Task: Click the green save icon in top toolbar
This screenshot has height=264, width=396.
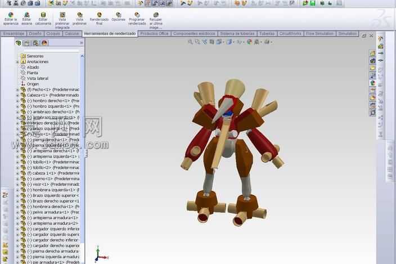Action: click(x=313, y=3)
